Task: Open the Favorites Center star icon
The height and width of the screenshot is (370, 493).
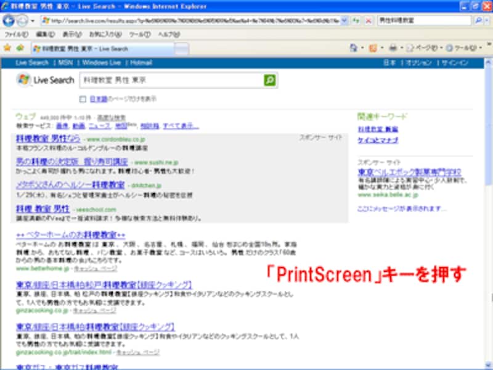Action: (x=7, y=48)
